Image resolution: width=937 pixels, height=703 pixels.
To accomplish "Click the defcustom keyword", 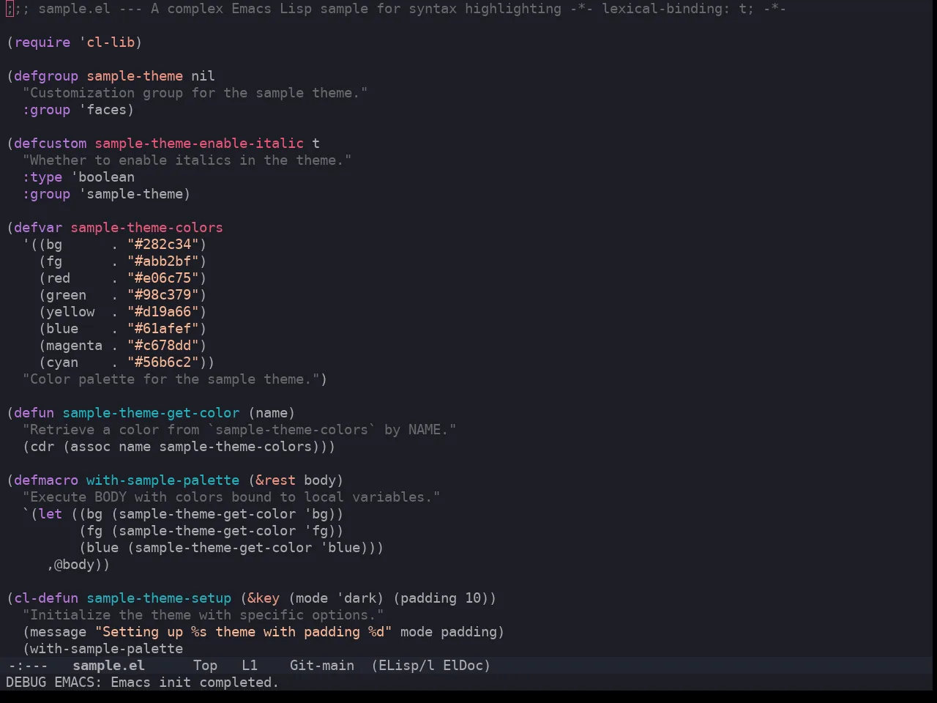I will pyautogui.click(x=50, y=144).
